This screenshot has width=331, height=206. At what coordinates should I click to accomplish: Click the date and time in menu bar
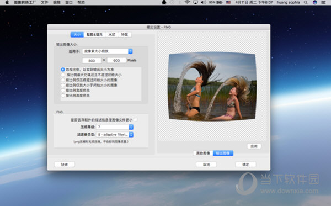[254, 2]
